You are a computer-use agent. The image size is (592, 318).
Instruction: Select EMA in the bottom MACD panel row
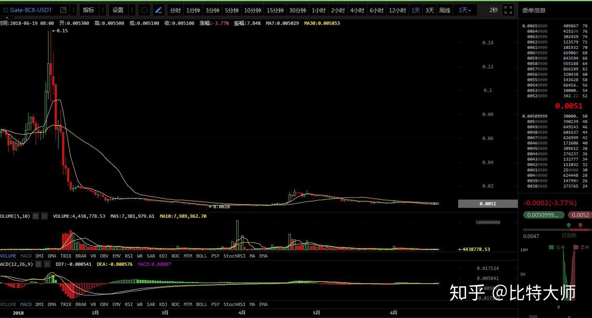tap(263, 304)
